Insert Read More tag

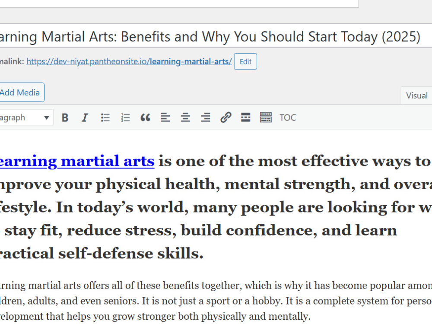pyautogui.click(x=246, y=118)
